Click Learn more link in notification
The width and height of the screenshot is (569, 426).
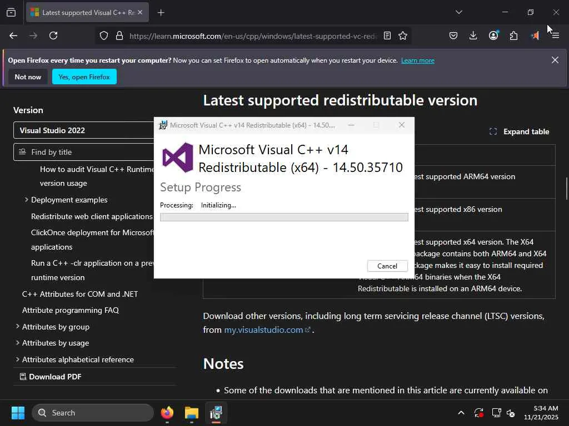click(418, 60)
